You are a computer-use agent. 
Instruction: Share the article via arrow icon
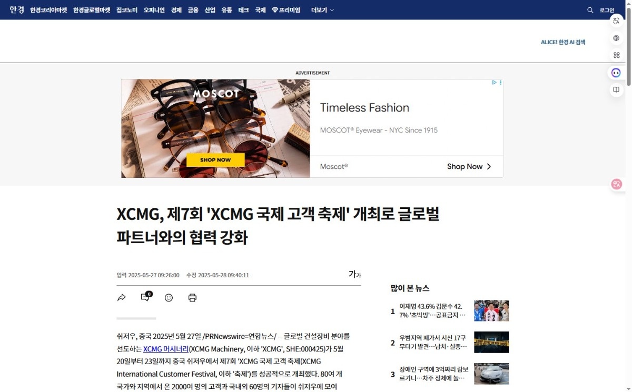(122, 298)
